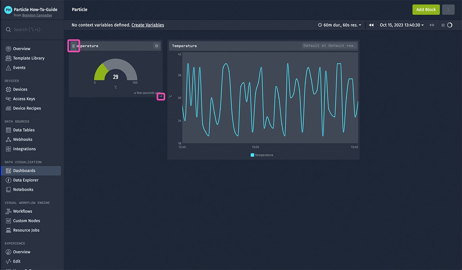
Task: Click the Temperature gauge dial
Action: coord(115,69)
